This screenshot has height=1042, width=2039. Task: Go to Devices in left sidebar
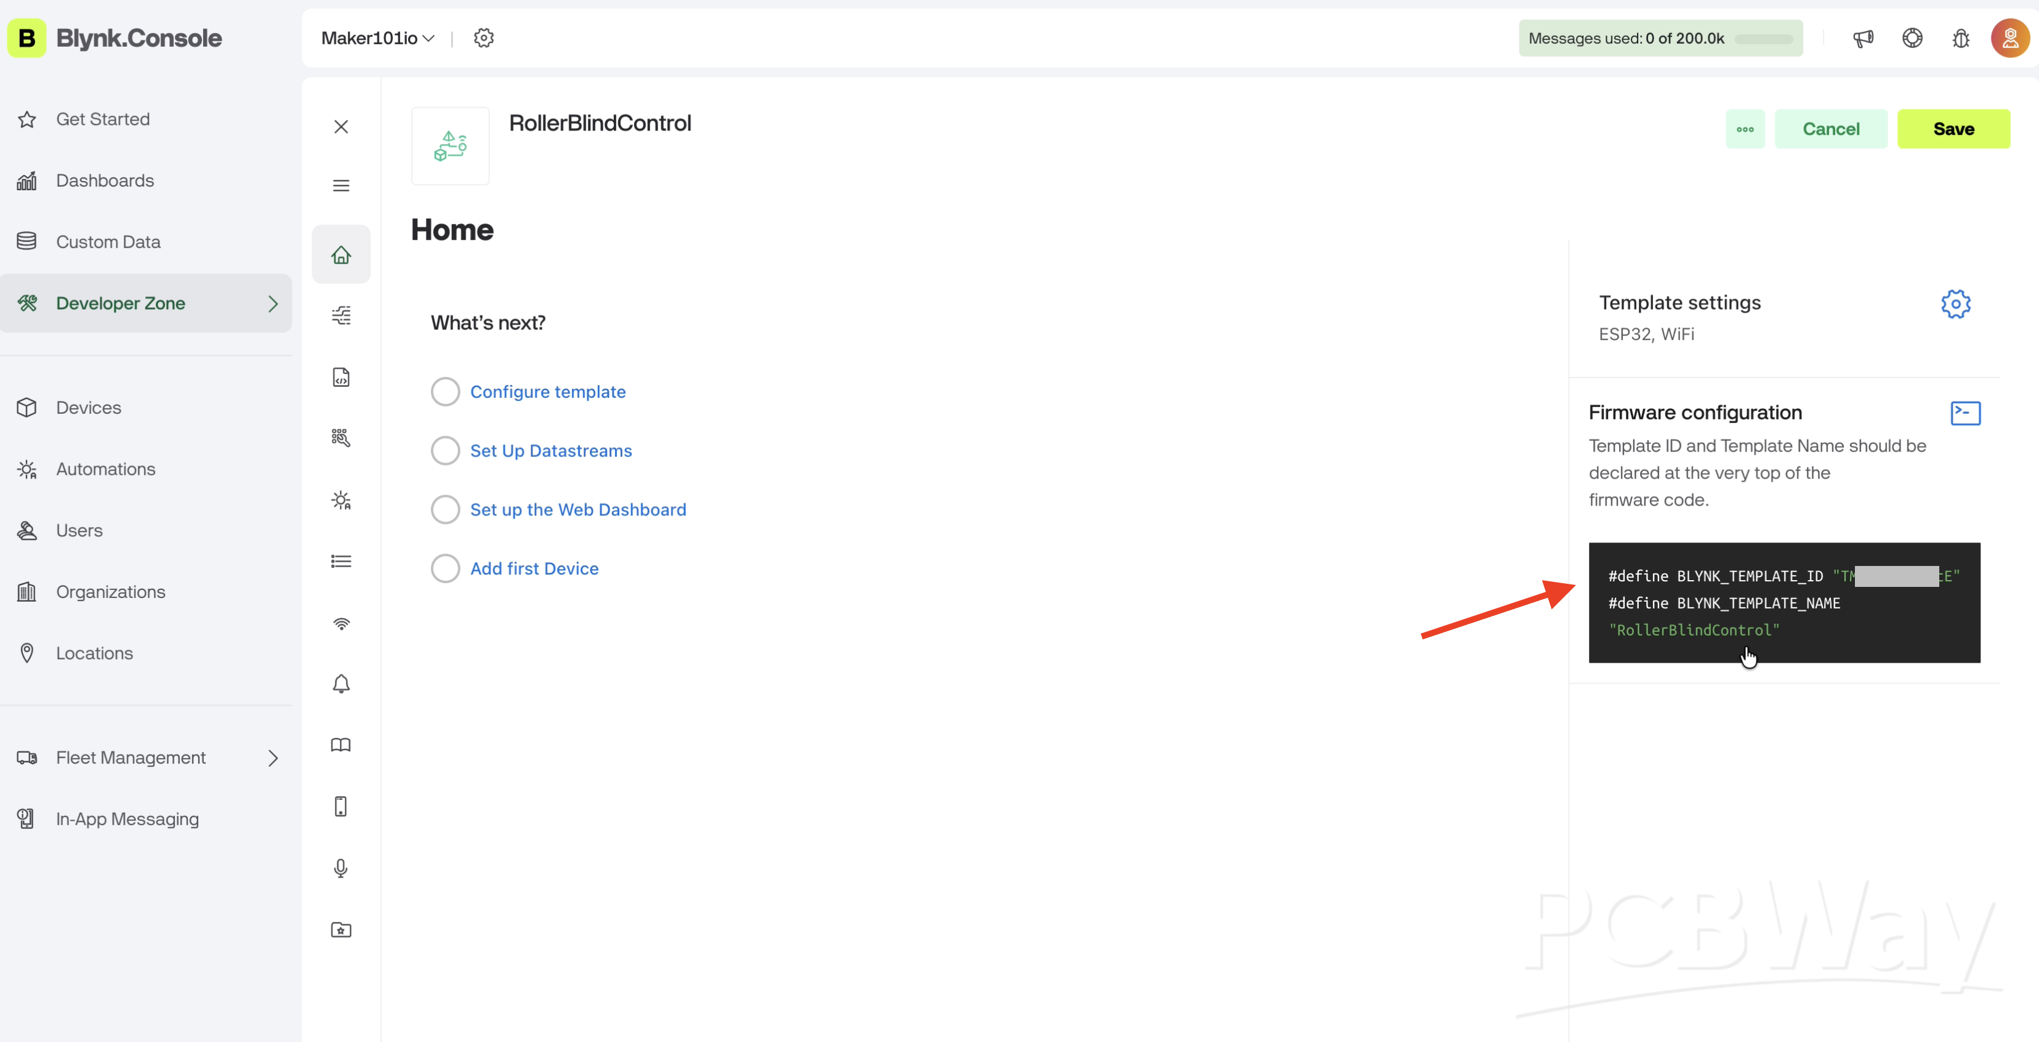click(89, 408)
